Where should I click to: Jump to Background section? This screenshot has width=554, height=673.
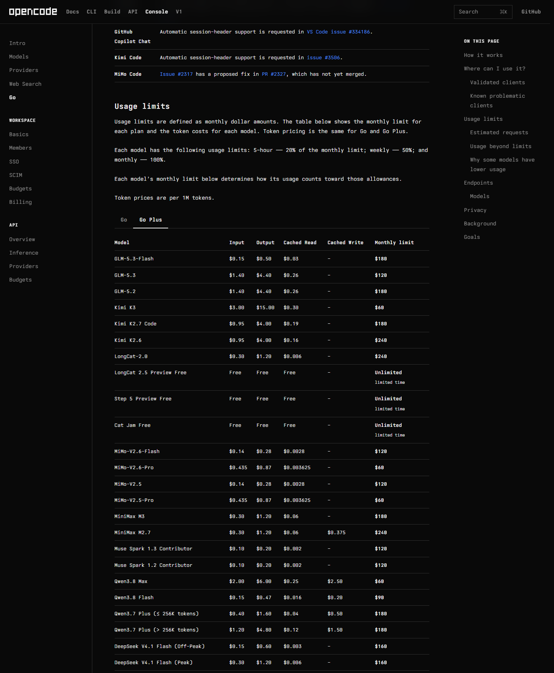480,224
